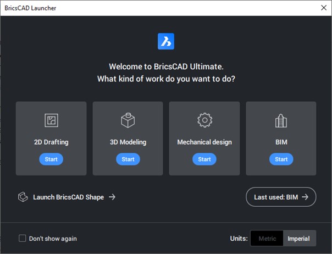Click the 3D Modeling label

click(128, 142)
